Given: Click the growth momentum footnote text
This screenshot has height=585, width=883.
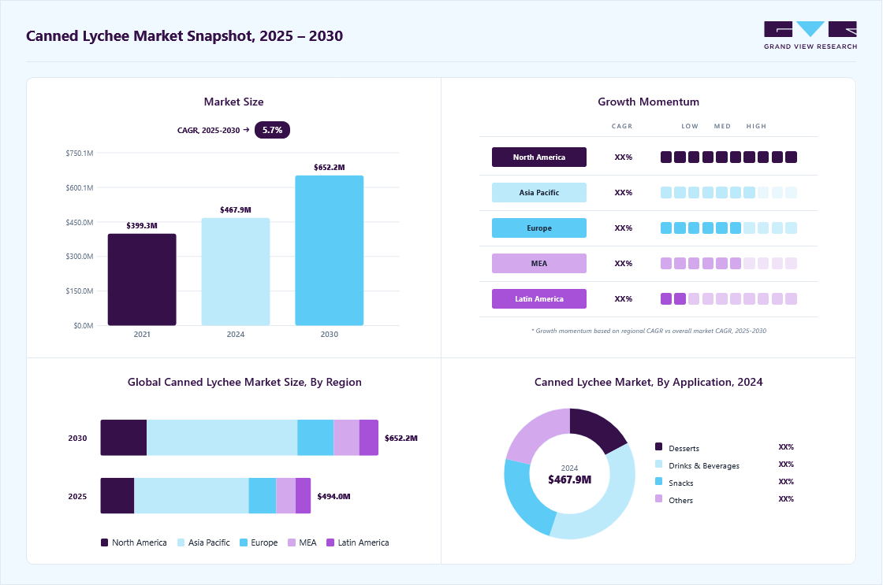Looking at the screenshot, I should coord(648,331).
